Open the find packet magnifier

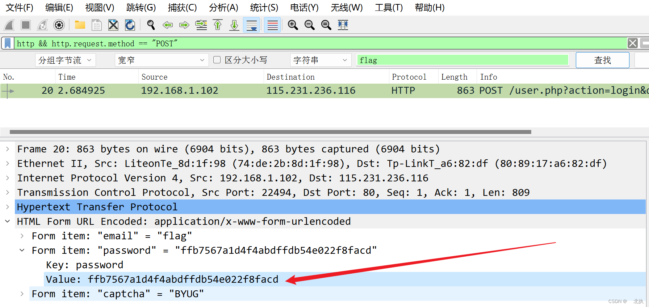pyautogui.click(x=151, y=25)
